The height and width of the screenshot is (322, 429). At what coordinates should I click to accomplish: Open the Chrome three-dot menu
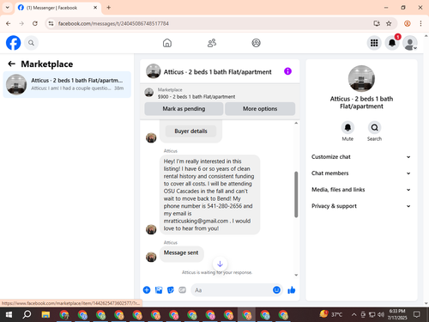[420, 23]
